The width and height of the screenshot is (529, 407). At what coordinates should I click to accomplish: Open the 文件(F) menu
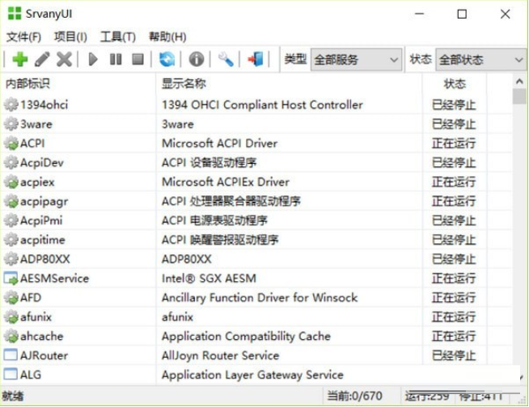[x=23, y=36]
